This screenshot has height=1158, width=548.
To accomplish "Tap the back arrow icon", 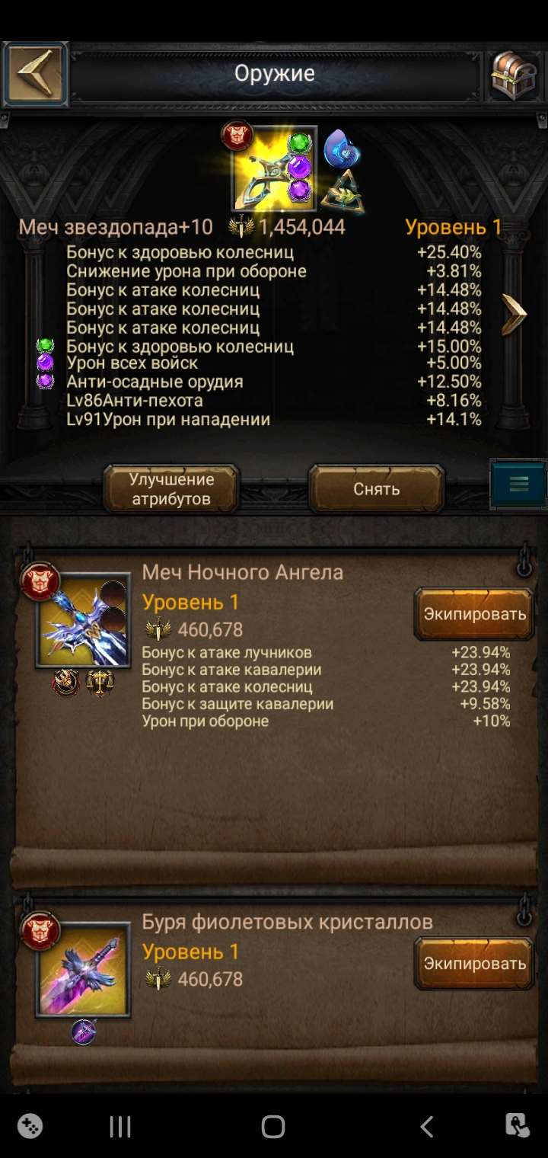I will pyautogui.click(x=35, y=74).
